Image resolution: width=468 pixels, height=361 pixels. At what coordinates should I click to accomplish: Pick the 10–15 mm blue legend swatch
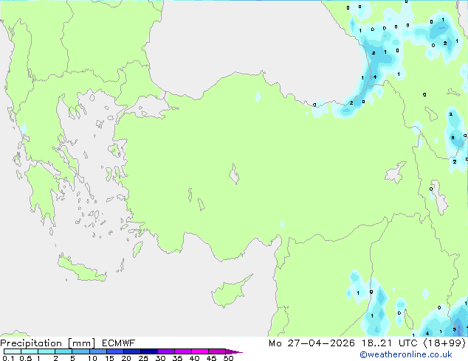coord(97,351)
